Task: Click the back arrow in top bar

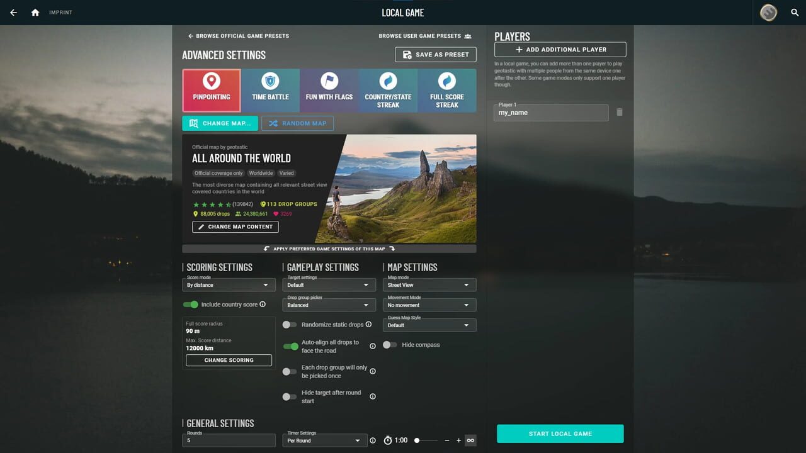Action: [13, 13]
